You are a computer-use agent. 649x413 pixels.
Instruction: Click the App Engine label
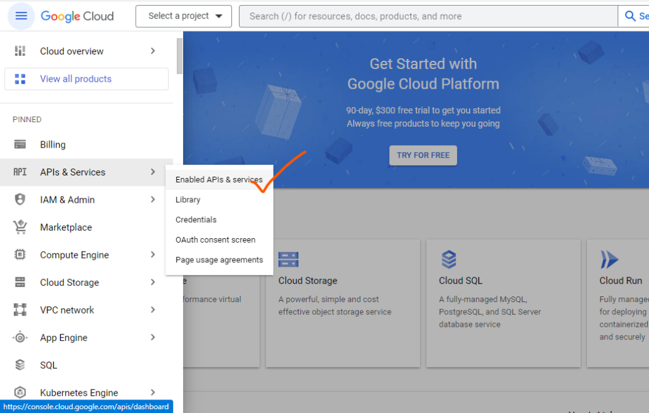tap(64, 337)
